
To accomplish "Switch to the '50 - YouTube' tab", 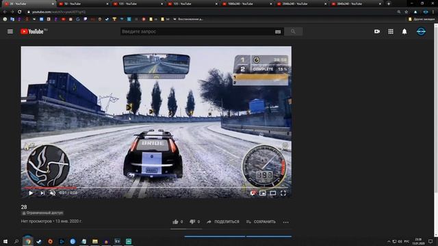I will pyautogui.click(x=83, y=4).
